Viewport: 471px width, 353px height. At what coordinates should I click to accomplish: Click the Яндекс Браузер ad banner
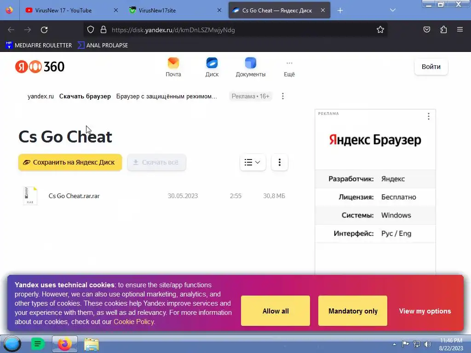click(375, 140)
